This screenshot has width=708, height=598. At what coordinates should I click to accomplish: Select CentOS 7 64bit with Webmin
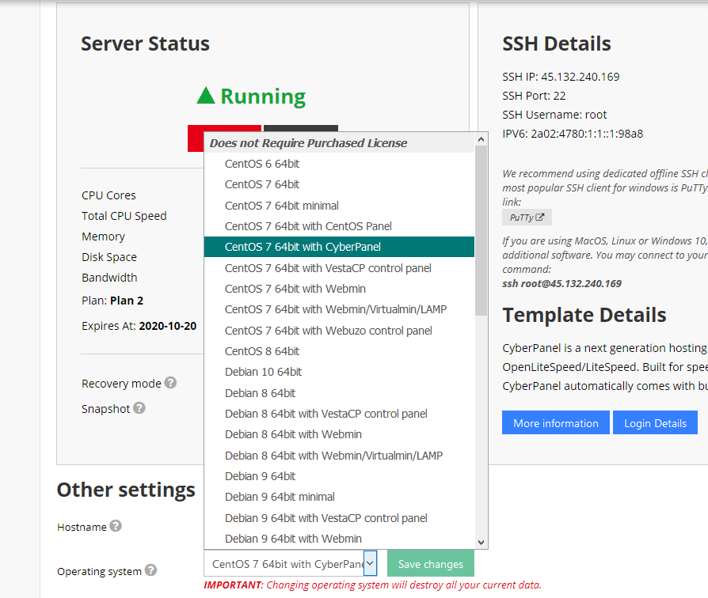[339, 289]
